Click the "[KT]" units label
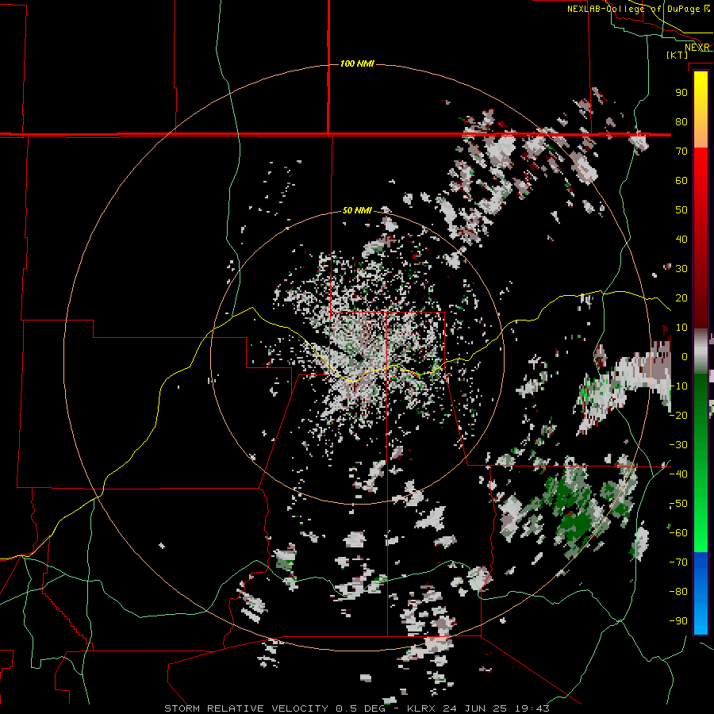Image resolution: width=714 pixels, height=714 pixels. [x=677, y=55]
